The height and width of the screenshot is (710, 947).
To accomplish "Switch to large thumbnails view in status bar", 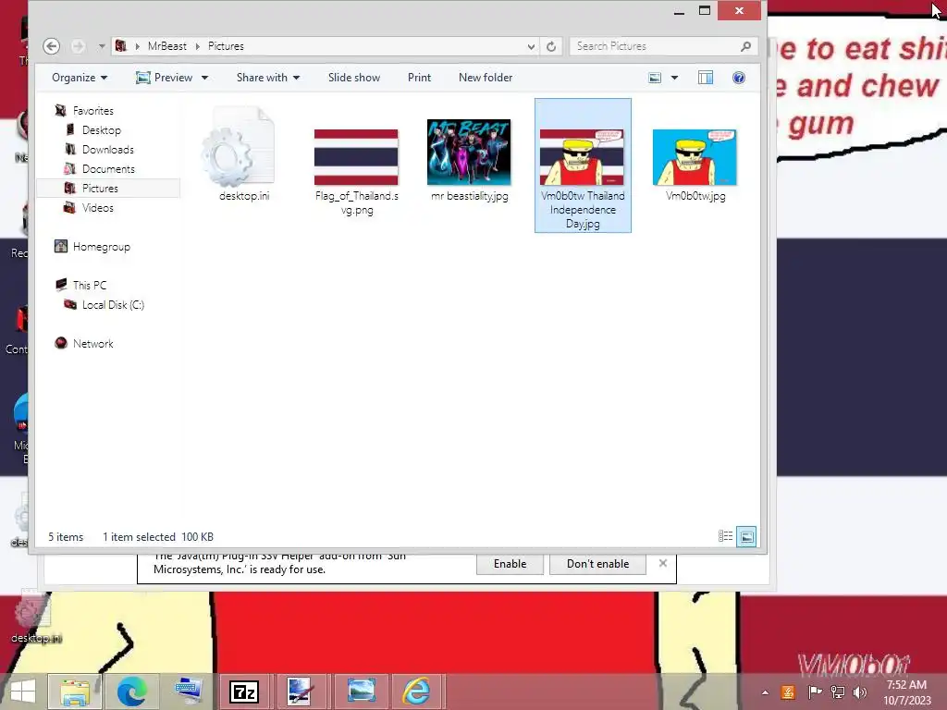I will (746, 537).
